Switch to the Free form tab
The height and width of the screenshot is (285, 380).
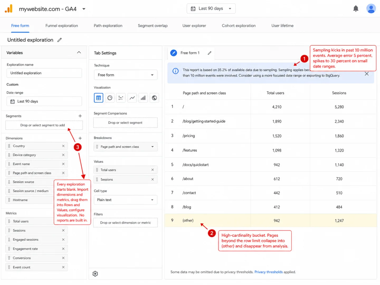point(20,26)
